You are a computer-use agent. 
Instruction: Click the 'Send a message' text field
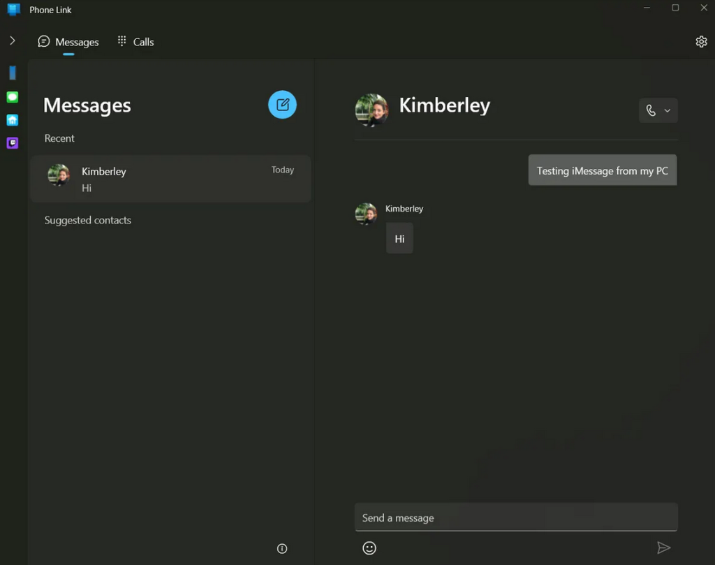point(515,518)
